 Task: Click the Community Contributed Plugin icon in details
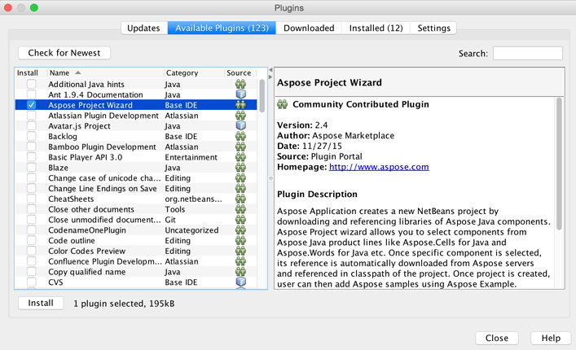(283, 104)
